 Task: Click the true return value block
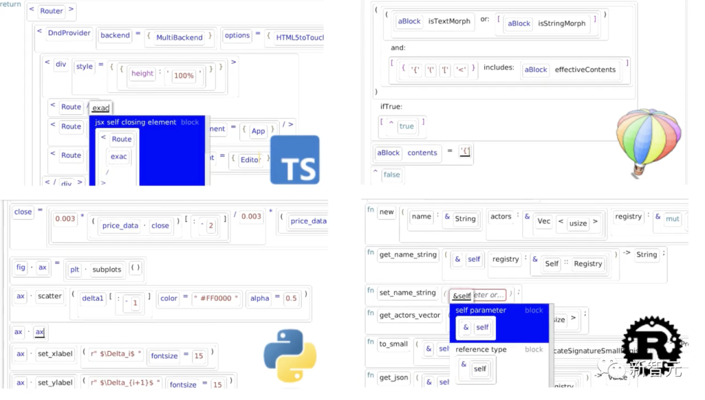tap(407, 127)
